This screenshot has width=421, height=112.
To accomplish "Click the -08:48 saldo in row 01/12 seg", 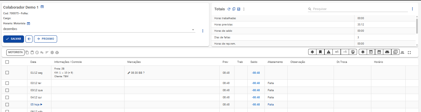I will point(256,73).
